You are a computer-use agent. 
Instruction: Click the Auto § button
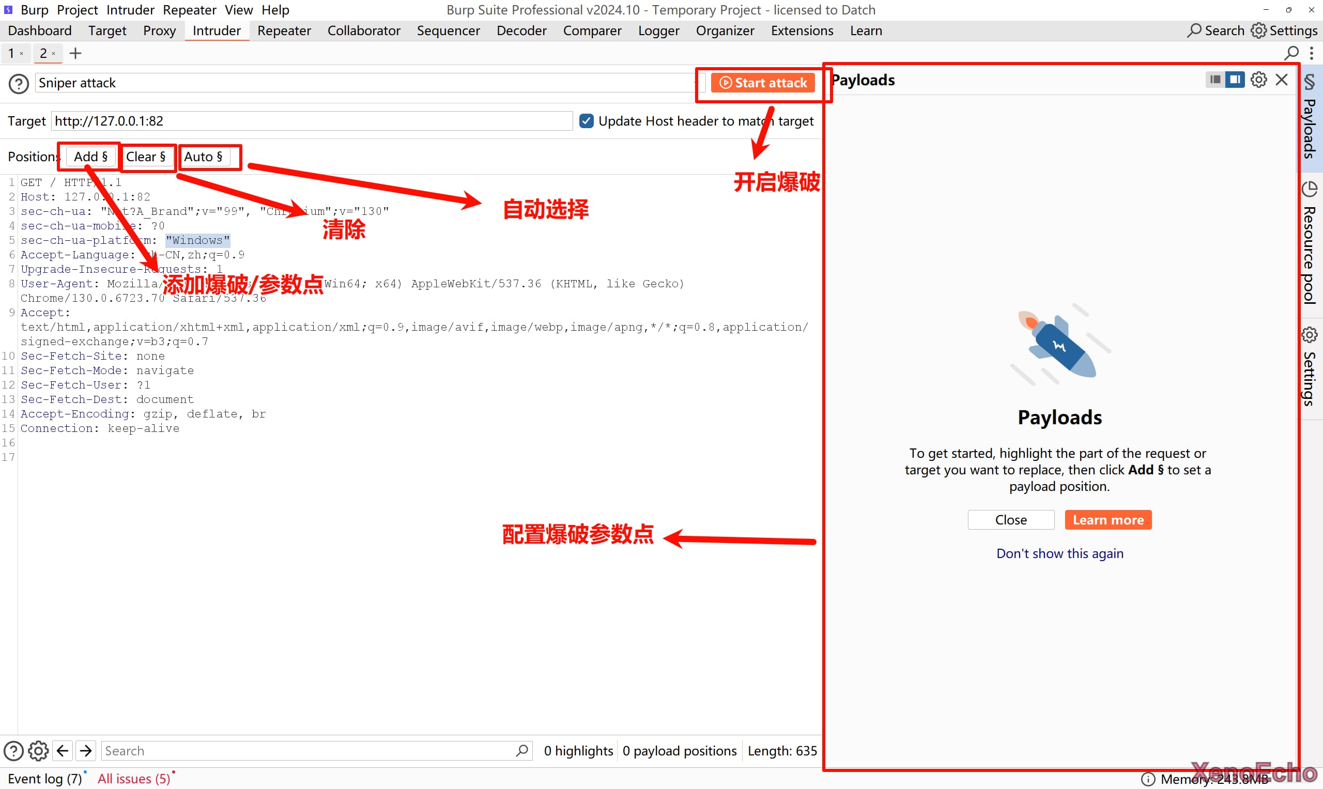click(203, 157)
